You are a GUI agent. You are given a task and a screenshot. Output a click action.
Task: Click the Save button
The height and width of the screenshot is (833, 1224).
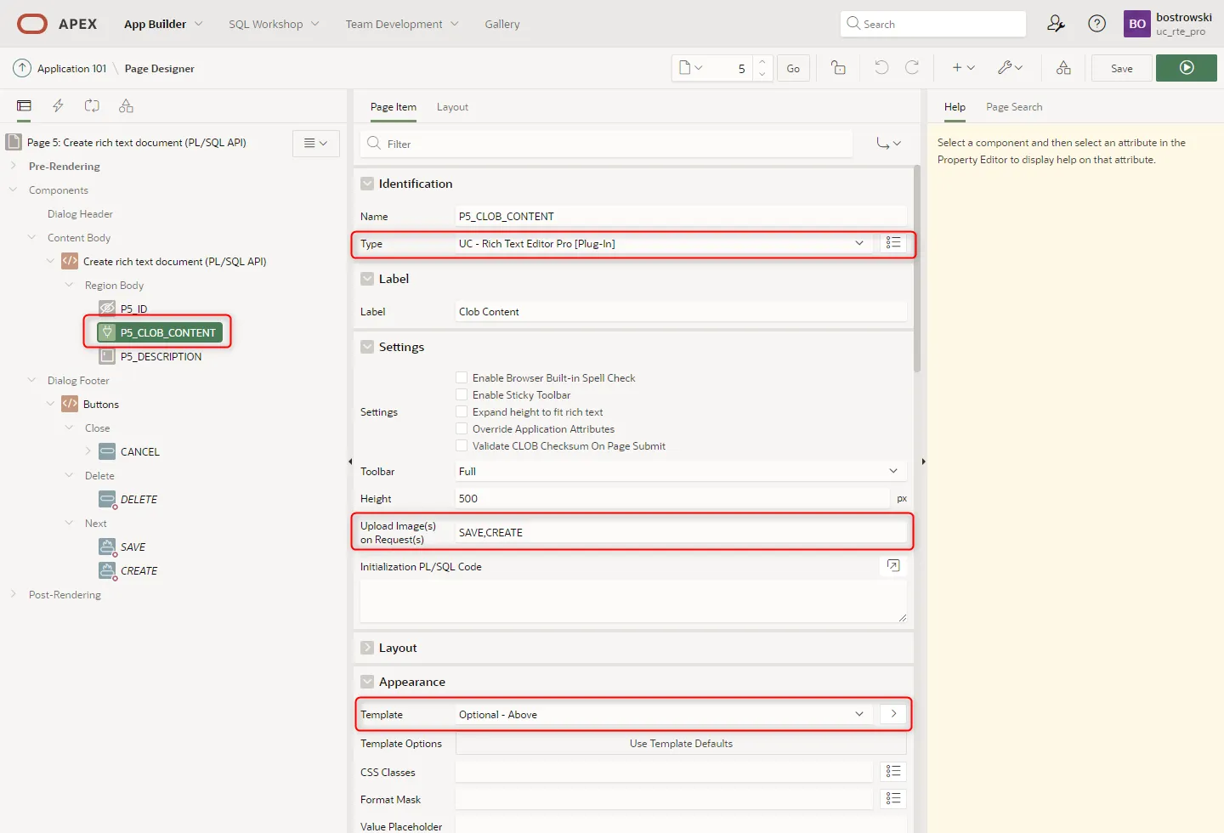[1121, 68]
